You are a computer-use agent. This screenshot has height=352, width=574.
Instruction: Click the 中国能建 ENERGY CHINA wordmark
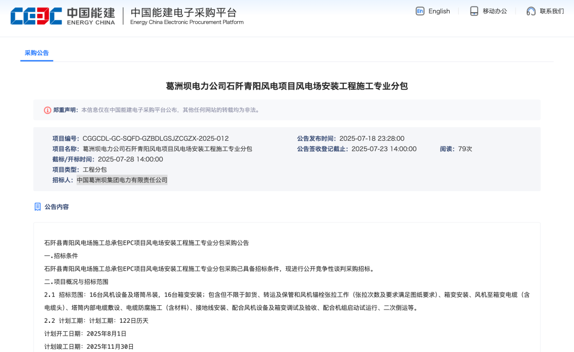pos(90,16)
